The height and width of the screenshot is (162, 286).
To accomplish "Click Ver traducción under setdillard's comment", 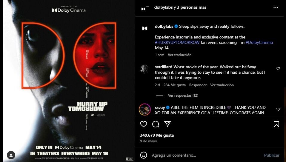I will 222,85.
